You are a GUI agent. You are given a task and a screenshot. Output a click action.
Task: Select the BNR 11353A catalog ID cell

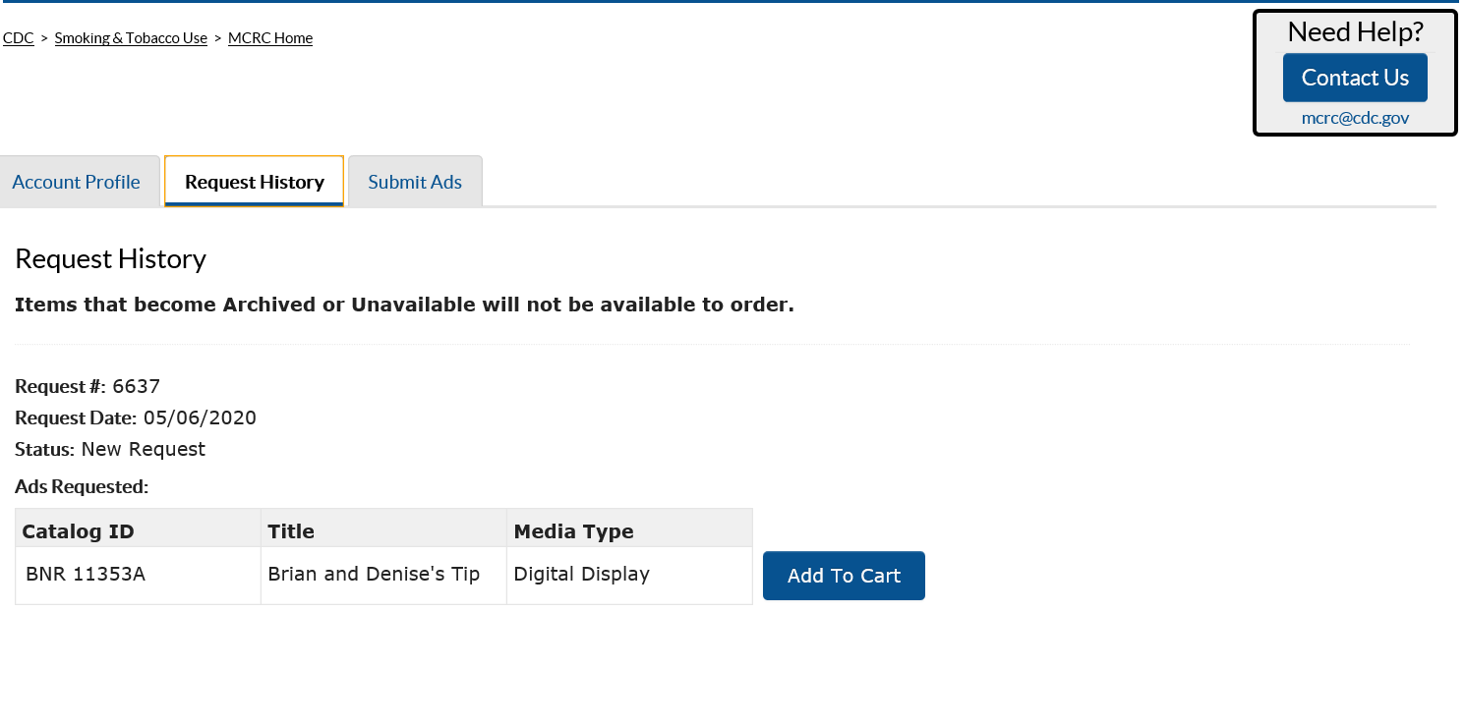click(86, 574)
